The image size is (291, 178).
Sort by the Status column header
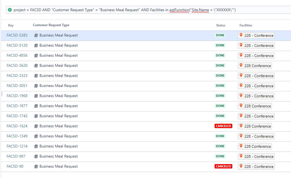pyautogui.click(x=221, y=25)
